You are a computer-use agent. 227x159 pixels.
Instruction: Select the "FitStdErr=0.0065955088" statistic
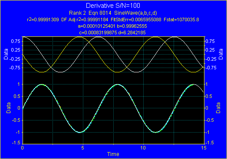point(136,19)
